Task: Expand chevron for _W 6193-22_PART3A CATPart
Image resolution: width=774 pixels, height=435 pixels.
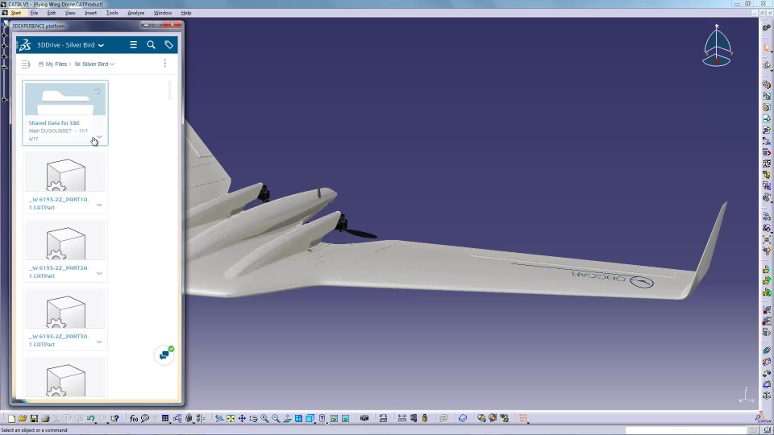Action: 99,342
